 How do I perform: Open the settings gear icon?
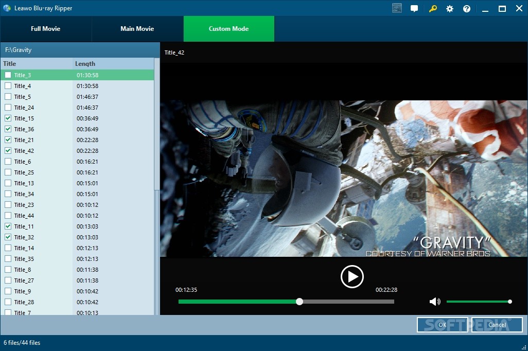click(449, 8)
